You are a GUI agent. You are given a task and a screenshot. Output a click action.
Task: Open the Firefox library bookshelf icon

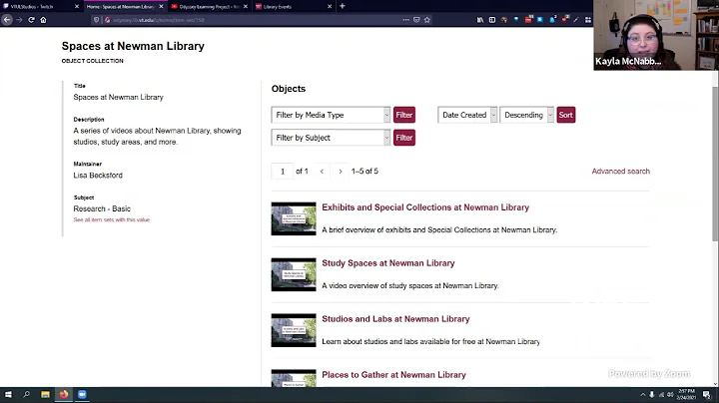pyautogui.click(x=480, y=20)
